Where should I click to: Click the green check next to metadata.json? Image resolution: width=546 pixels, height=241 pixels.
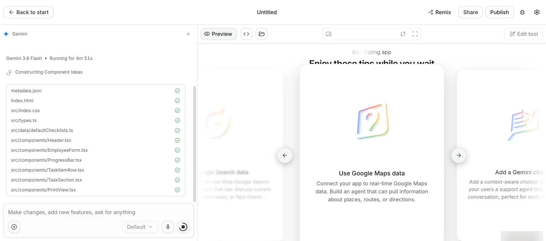coord(177,91)
